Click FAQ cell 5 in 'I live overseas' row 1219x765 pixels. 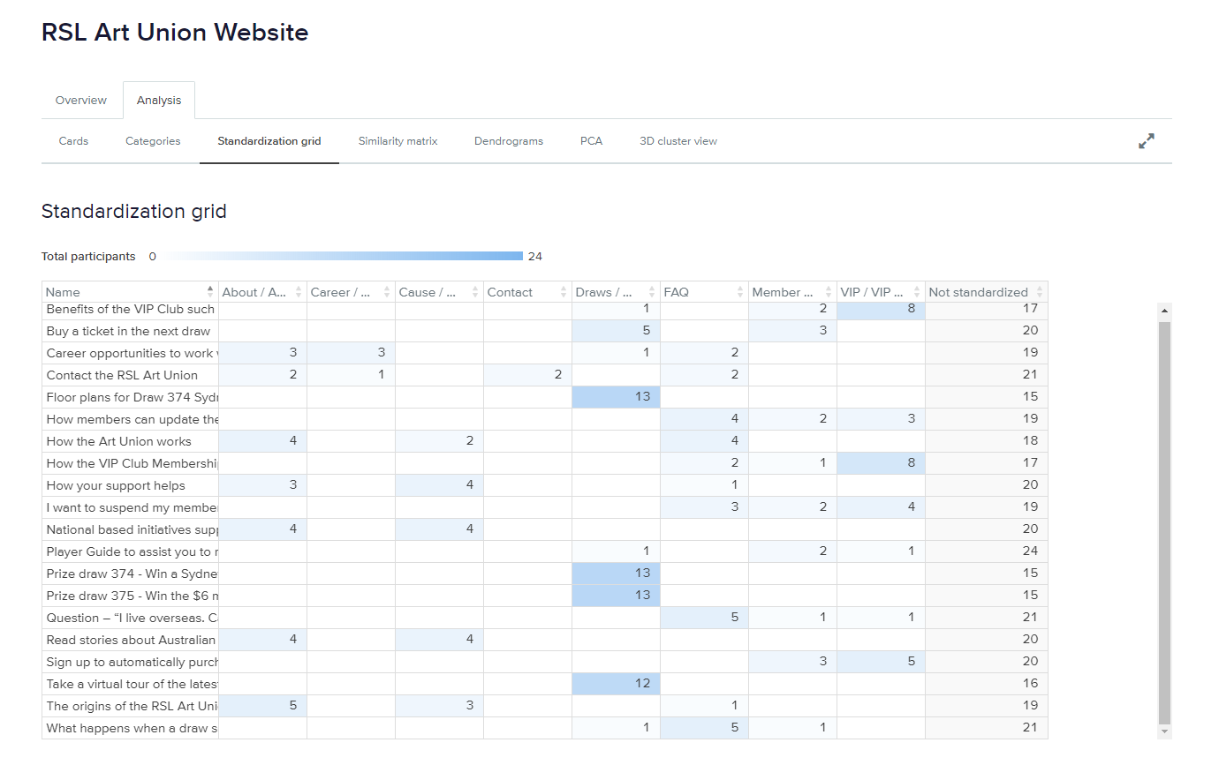[704, 618]
